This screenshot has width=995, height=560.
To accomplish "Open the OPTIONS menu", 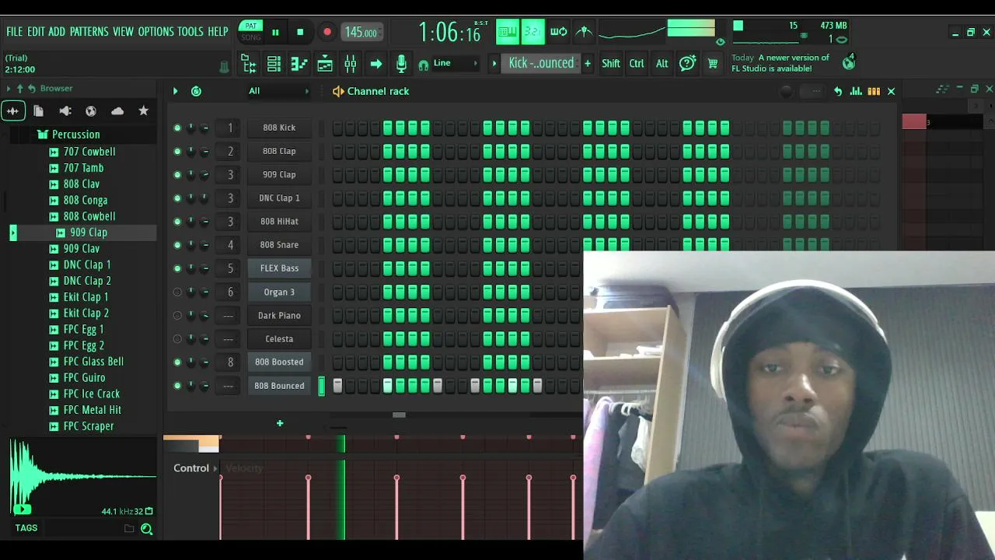I will (156, 32).
